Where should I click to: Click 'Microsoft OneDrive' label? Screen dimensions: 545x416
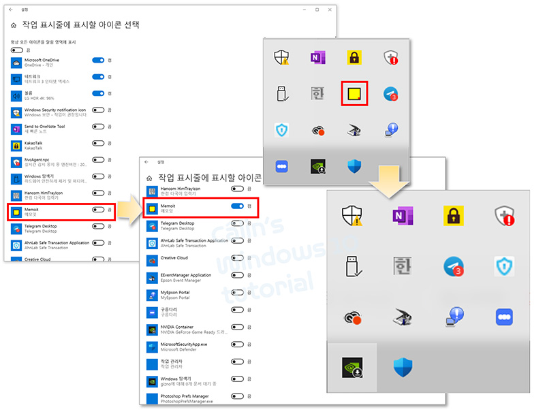42,60
